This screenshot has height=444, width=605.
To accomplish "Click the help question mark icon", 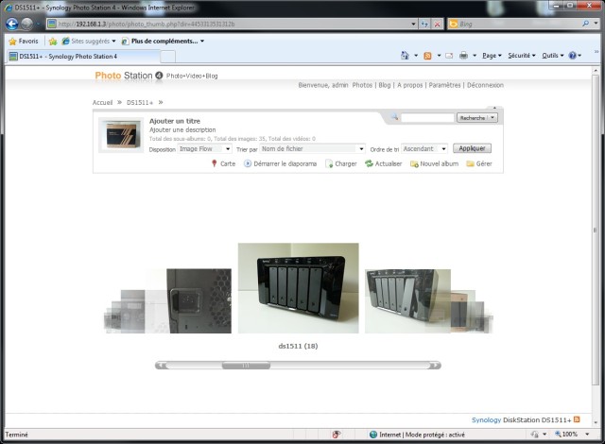I will click(x=573, y=56).
